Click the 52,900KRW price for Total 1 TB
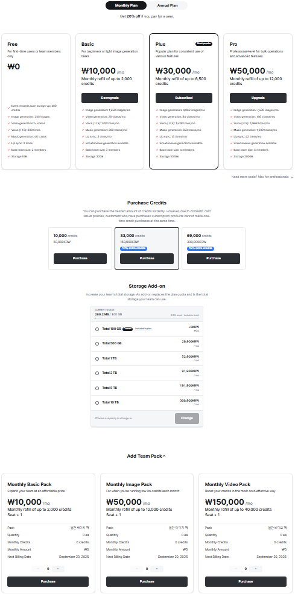Image resolution: width=295 pixels, height=594 pixels. 191,356
